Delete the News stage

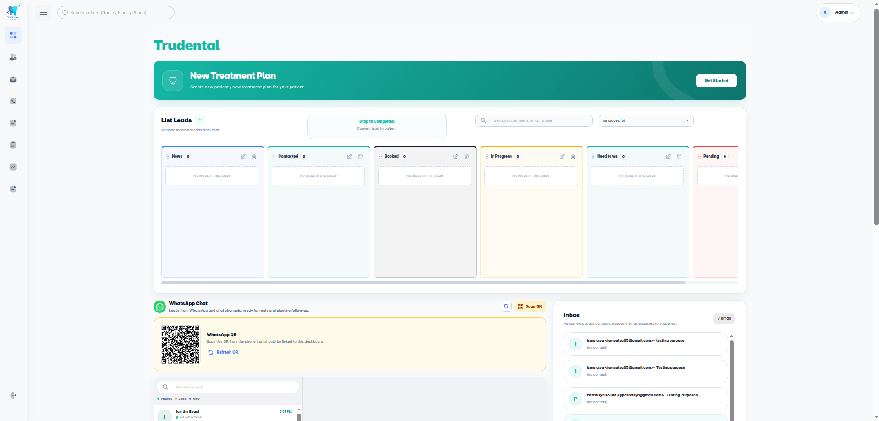point(254,156)
